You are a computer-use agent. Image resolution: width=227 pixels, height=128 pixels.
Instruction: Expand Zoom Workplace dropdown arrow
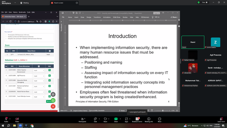point(15,2)
